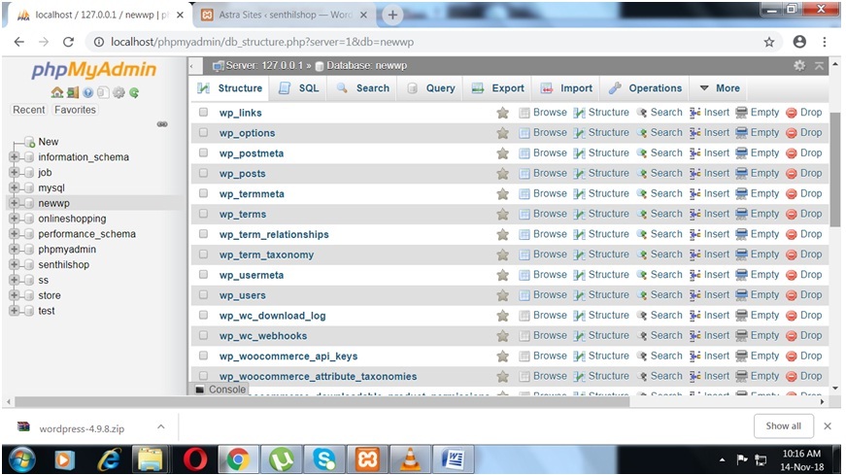Expand the senthilshop database in sidebar
Viewport: 846px width, 475px height.
point(15,264)
